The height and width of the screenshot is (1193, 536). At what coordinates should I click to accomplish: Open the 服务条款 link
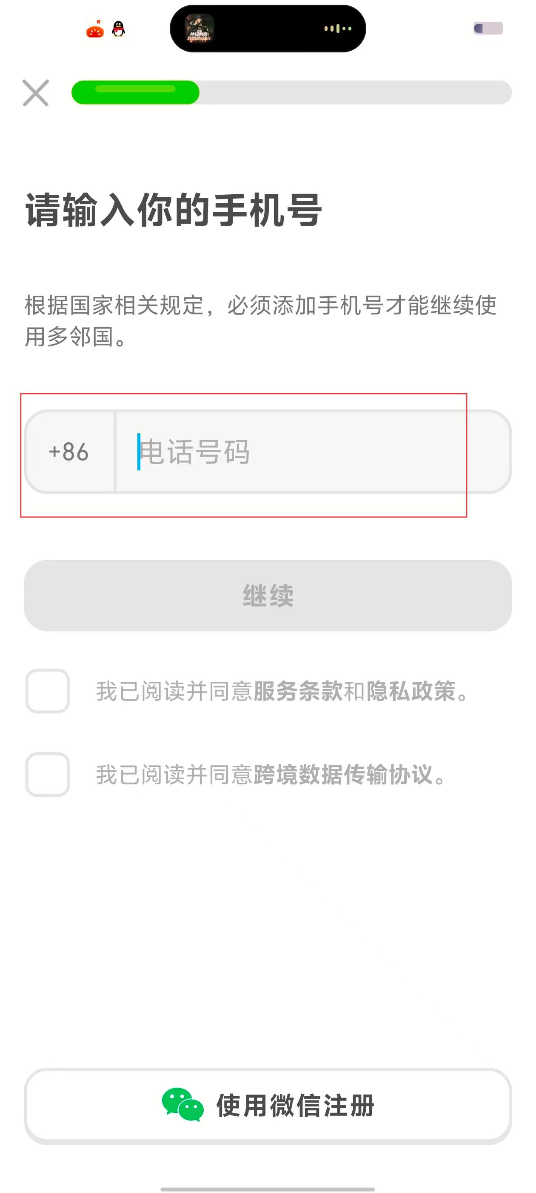(x=298, y=692)
